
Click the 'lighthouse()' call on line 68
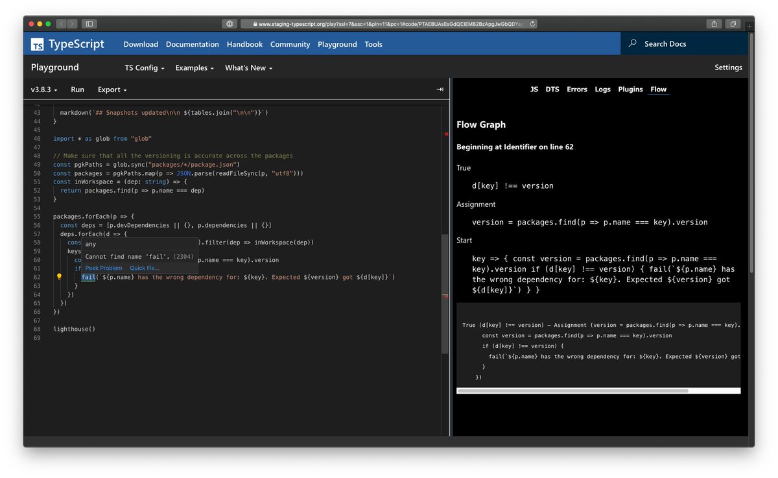[74, 329]
